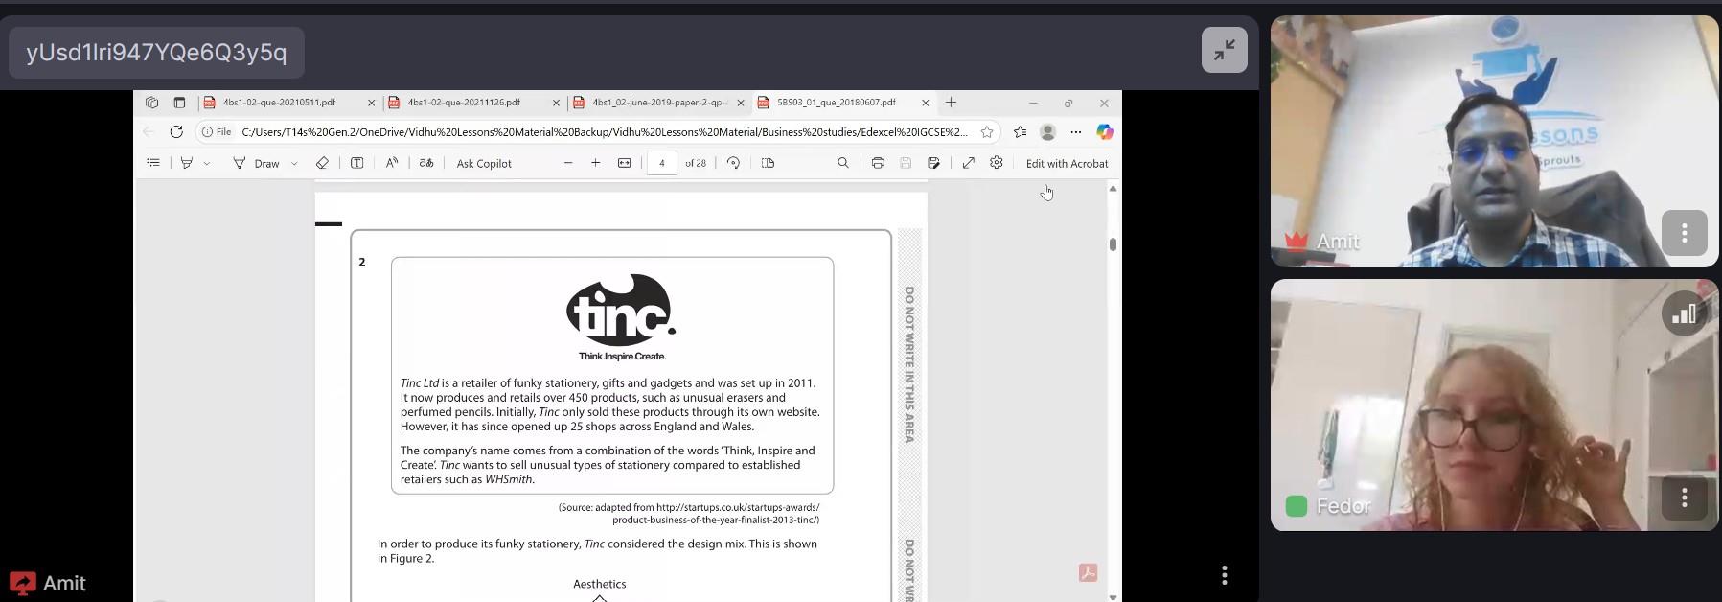Toggle the Page view layout
This screenshot has width=1722, height=602.
[768, 163]
